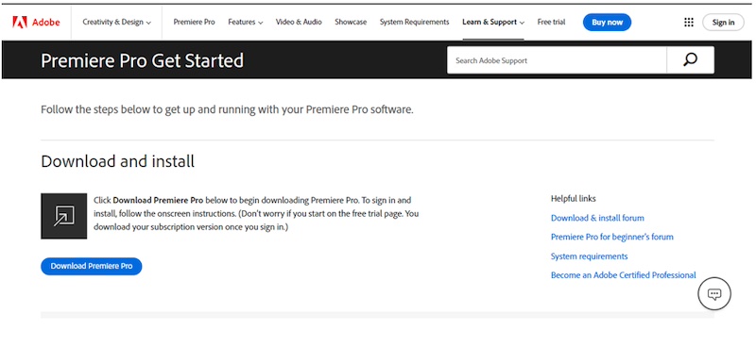Click the Download Premiere Pro button
The width and height of the screenshot is (756, 363).
(91, 266)
